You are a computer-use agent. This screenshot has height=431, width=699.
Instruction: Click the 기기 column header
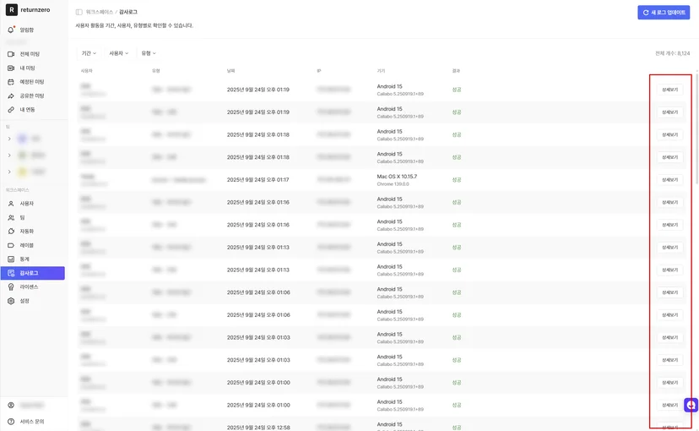381,71
